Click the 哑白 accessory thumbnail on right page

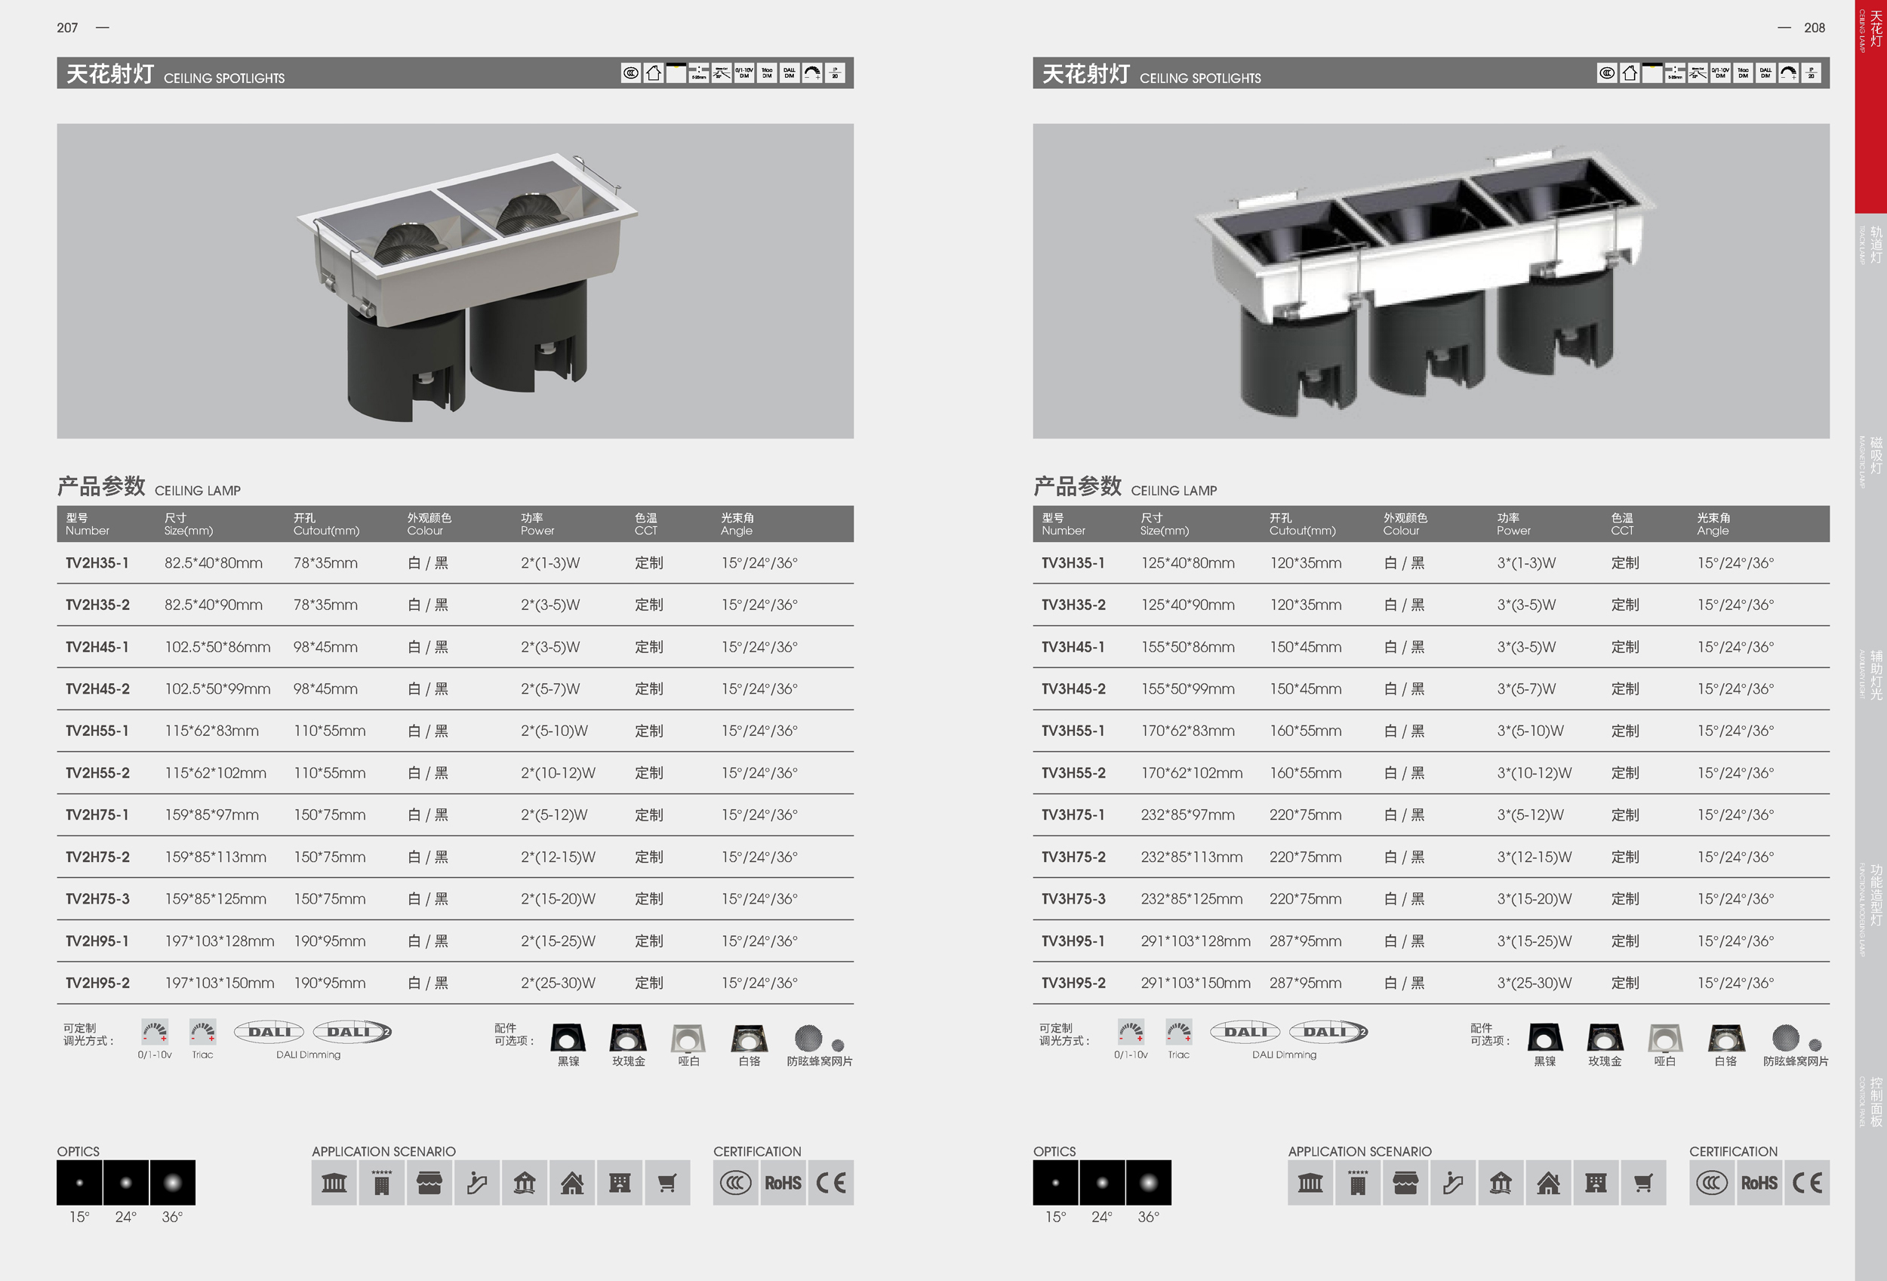click(1664, 1038)
